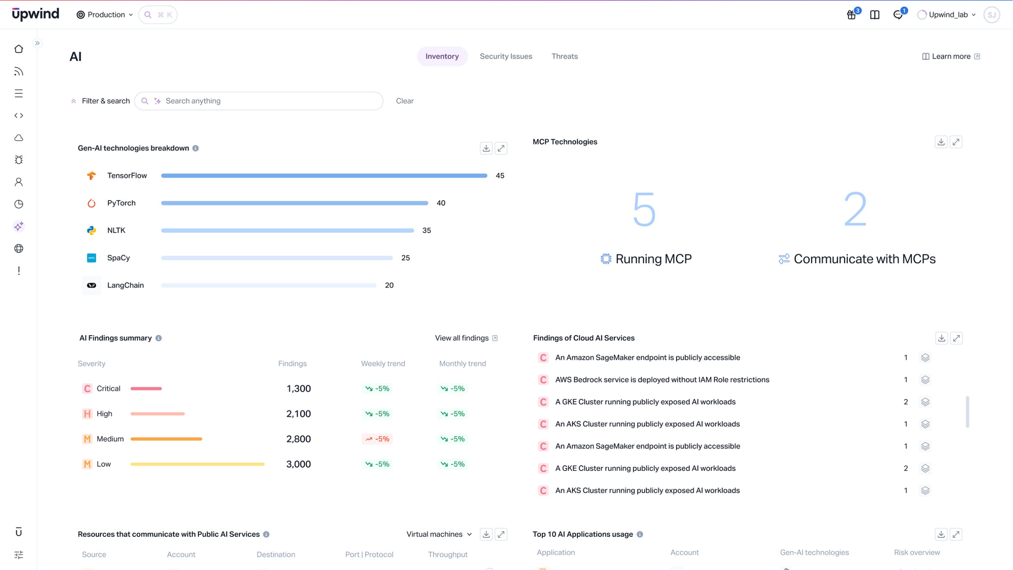The image size is (1013, 570).
Task: Click the Running MCP label
Action: pyautogui.click(x=646, y=259)
